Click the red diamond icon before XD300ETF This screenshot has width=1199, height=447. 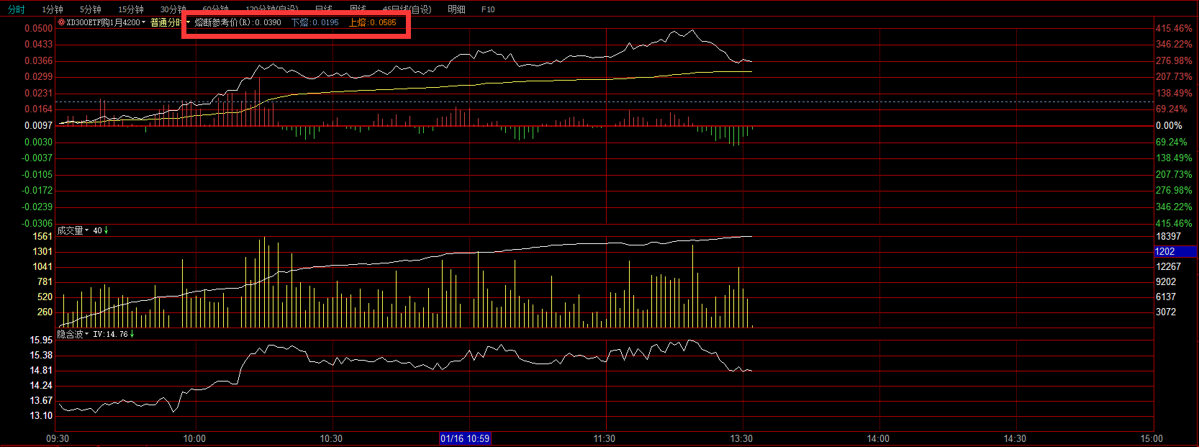(62, 22)
